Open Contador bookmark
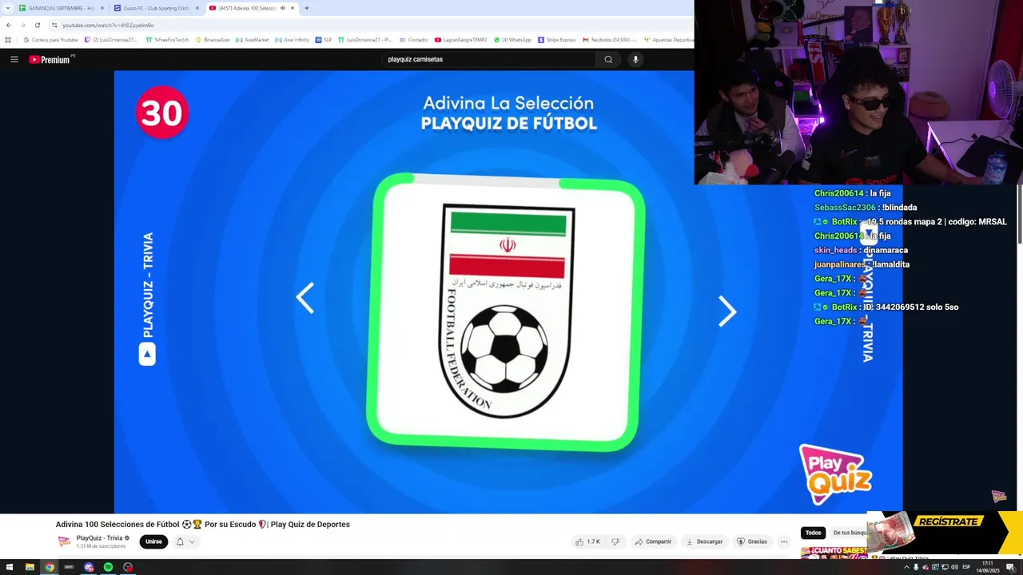The height and width of the screenshot is (575, 1023). pos(413,39)
